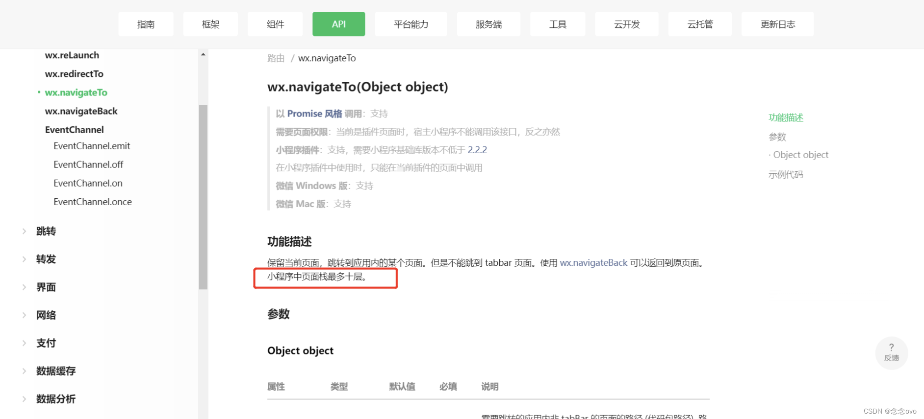Click the 类型 table header
Screen dimensions: 924x419
click(339, 387)
